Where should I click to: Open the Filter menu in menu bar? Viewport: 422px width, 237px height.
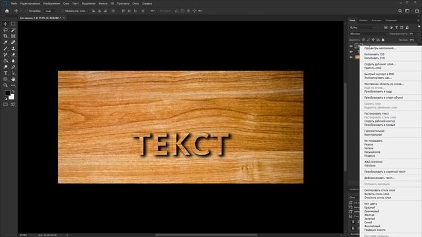(103, 3)
